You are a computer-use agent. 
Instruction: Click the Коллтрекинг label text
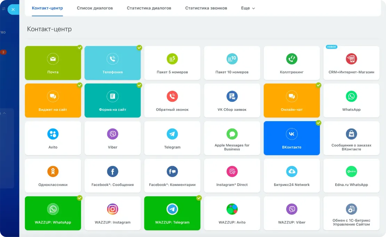(292, 72)
